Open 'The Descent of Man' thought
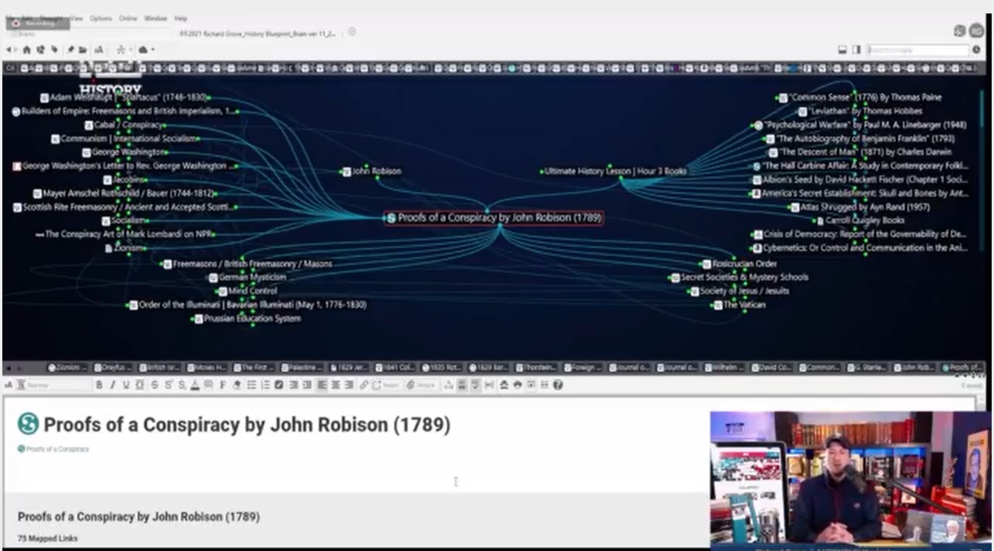 (x=860, y=152)
